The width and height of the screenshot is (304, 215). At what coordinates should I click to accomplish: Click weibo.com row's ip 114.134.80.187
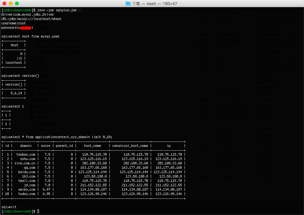pyautogui.click(x=169, y=189)
